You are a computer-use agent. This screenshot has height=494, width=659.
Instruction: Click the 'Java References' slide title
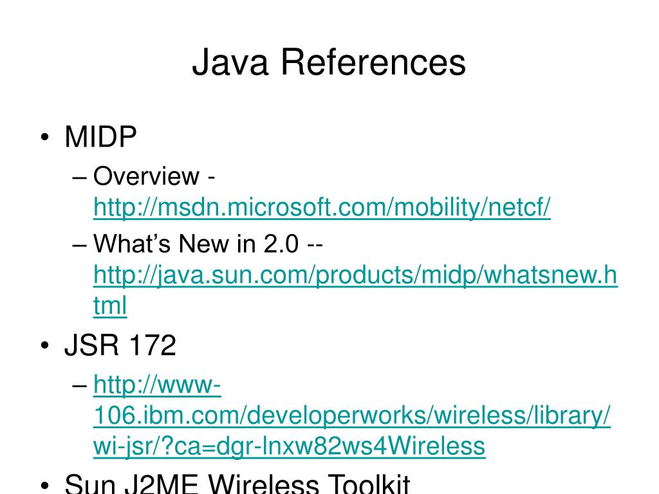tap(329, 62)
